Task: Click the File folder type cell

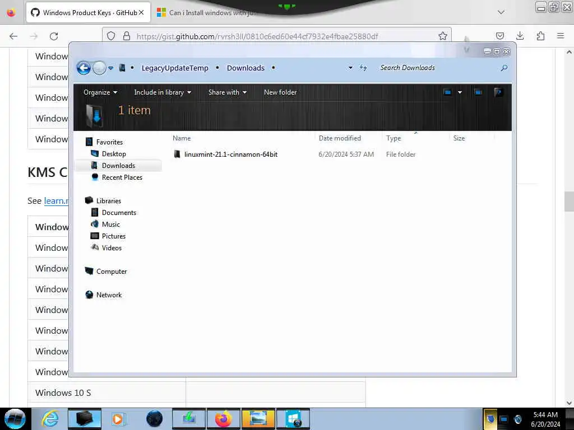Action: [x=401, y=155]
